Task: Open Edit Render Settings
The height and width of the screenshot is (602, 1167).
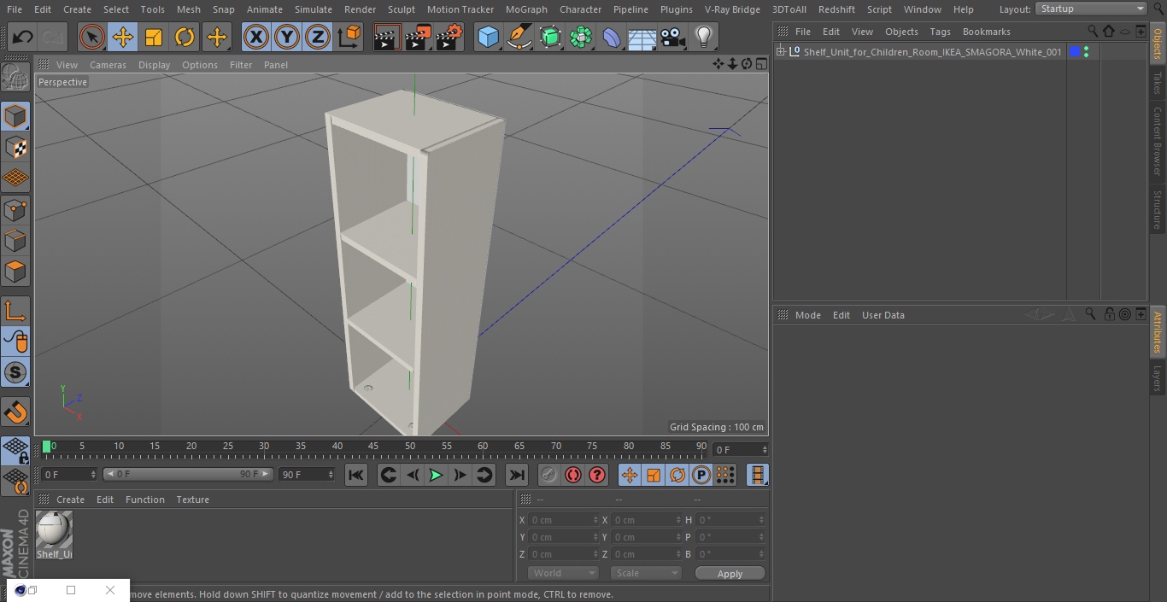Action: (450, 37)
